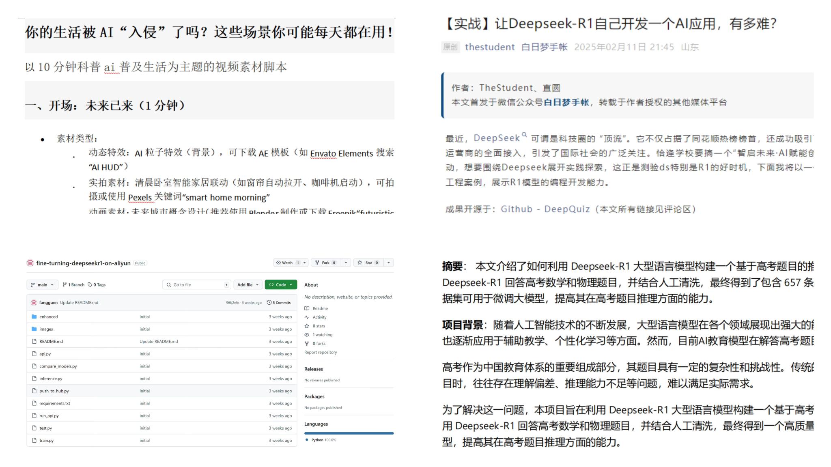Click the blue dot beside Python

click(307, 440)
